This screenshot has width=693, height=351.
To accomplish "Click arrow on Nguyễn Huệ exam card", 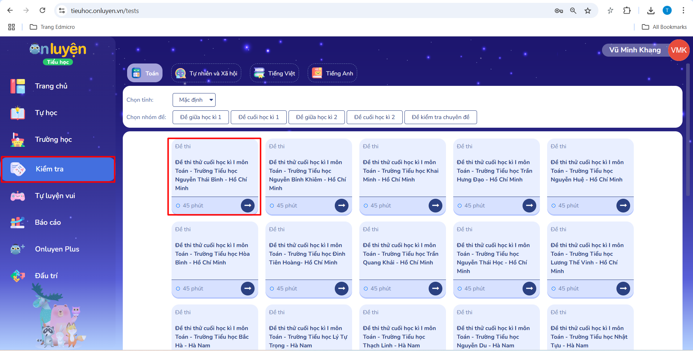I will click(x=623, y=206).
